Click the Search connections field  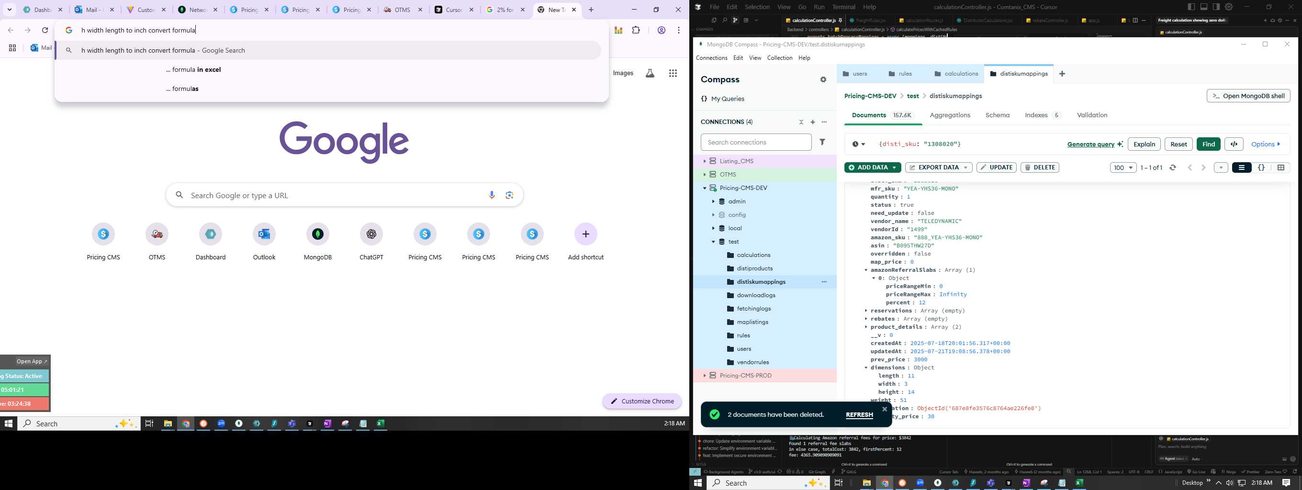(x=756, y=143)
